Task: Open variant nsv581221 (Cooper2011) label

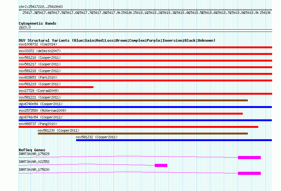Action: [40, 97]
